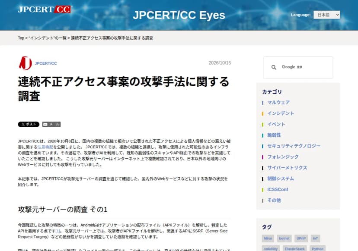This screenshot has height=251, width=358.
Task: Click the red JPCERT/CC author avatar
Action: 25,63
